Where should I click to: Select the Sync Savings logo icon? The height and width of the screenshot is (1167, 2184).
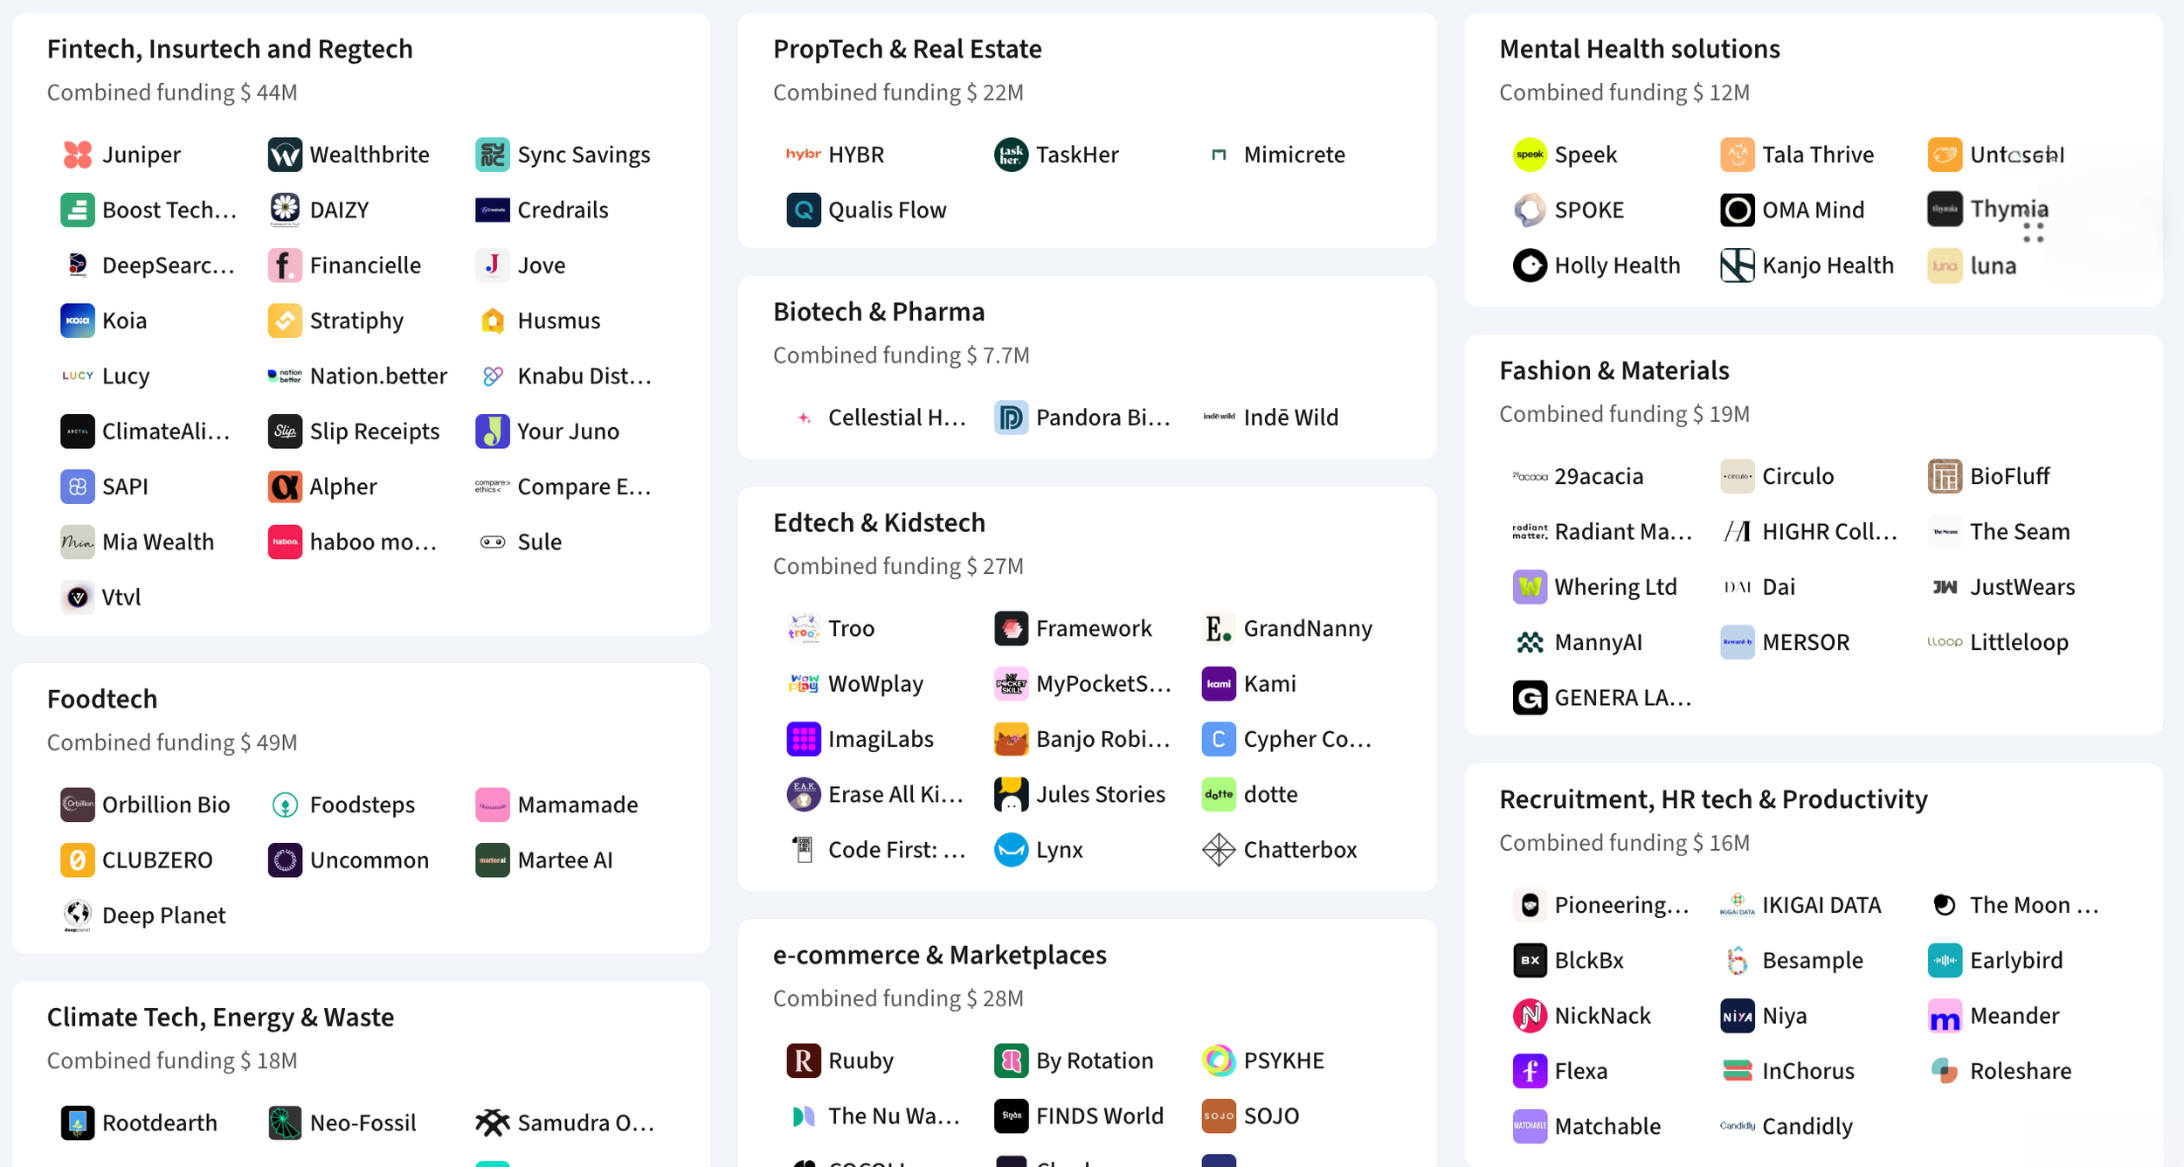click(493, 155)
